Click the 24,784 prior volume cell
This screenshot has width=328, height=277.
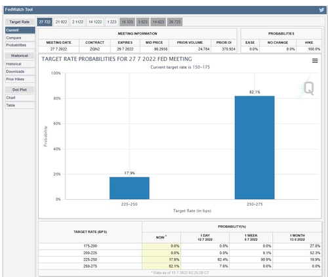[x=190, y=49]
